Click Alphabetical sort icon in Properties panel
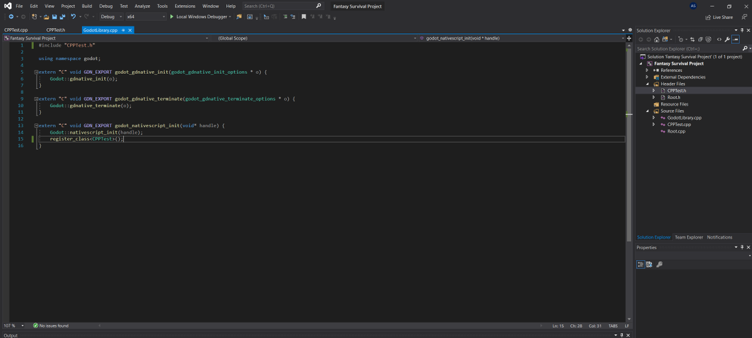Screen dimensions: 752x338 pyautogui.click(x=649, y=265)
